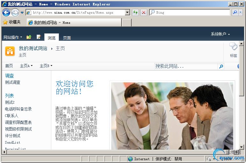
Task: Open the 调查 surveys heading link
Action: 10,76
